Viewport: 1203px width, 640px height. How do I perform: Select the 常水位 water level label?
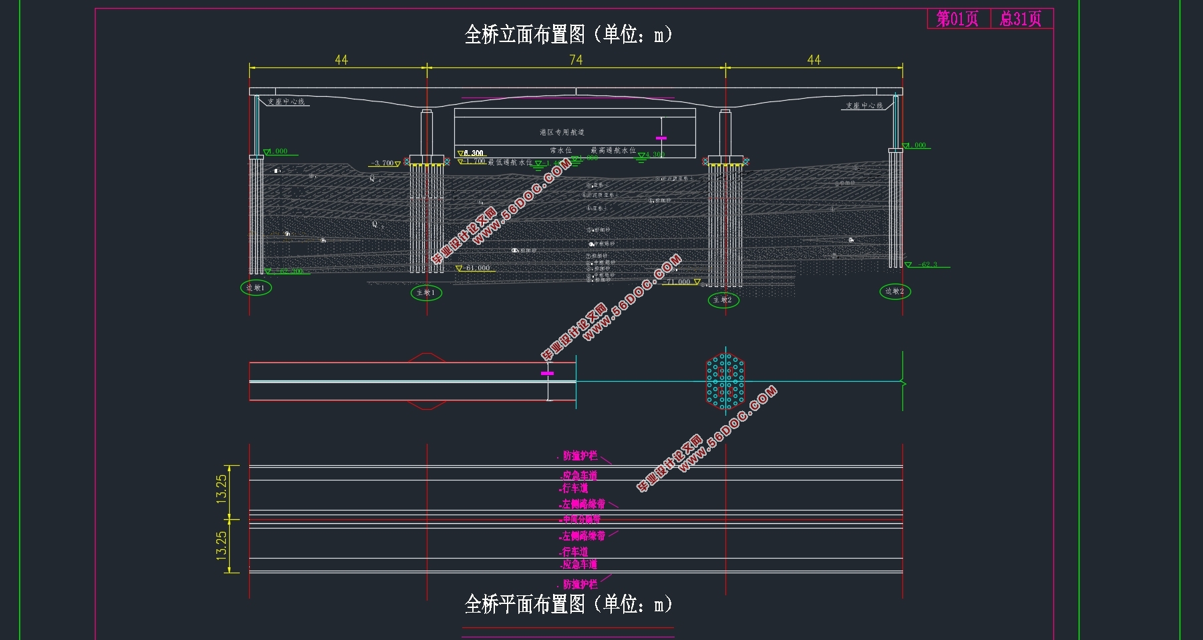click(560, 150)
